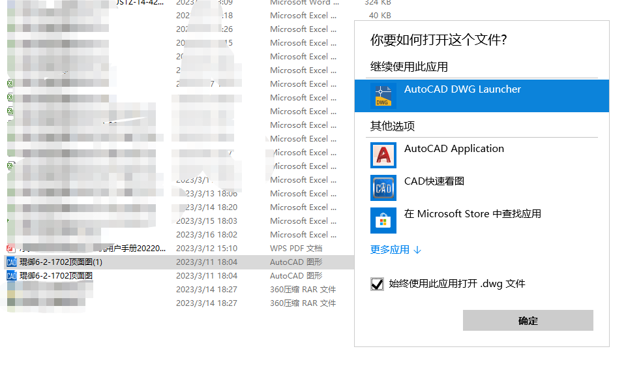641x366 pixels.
Task: Select file 琨御6-2-1702顶面图(1)
Action: tap(61, 262)
